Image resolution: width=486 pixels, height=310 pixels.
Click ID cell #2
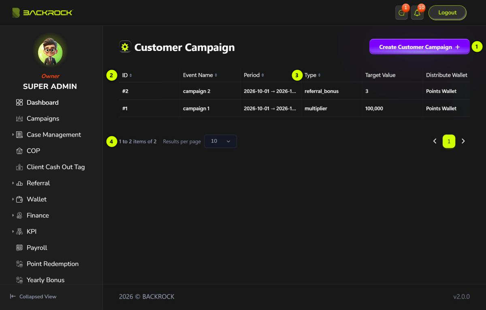(125, 91)
